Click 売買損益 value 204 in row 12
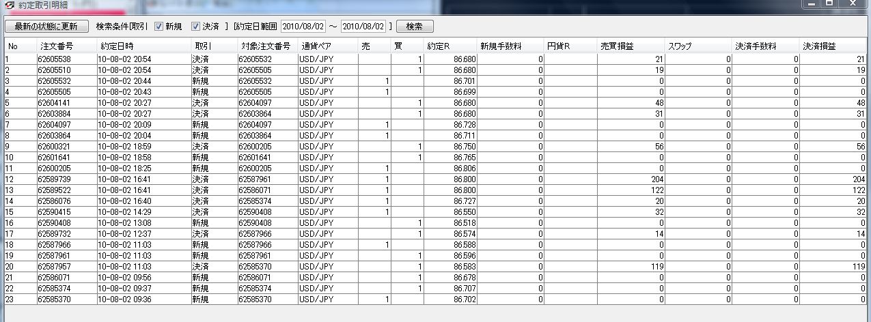 pos(656,179)
